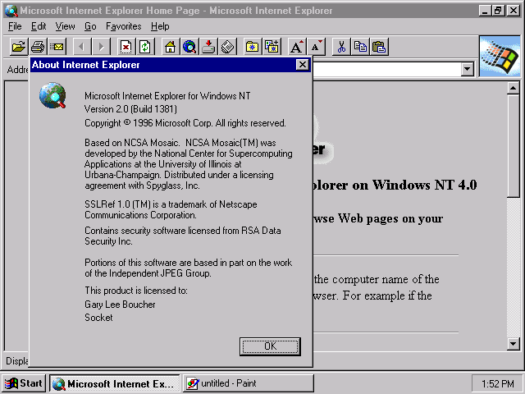The height and width of the screenshot is (394, 525).
Task: Click the Address input field
Action: (x=386, y=69)
